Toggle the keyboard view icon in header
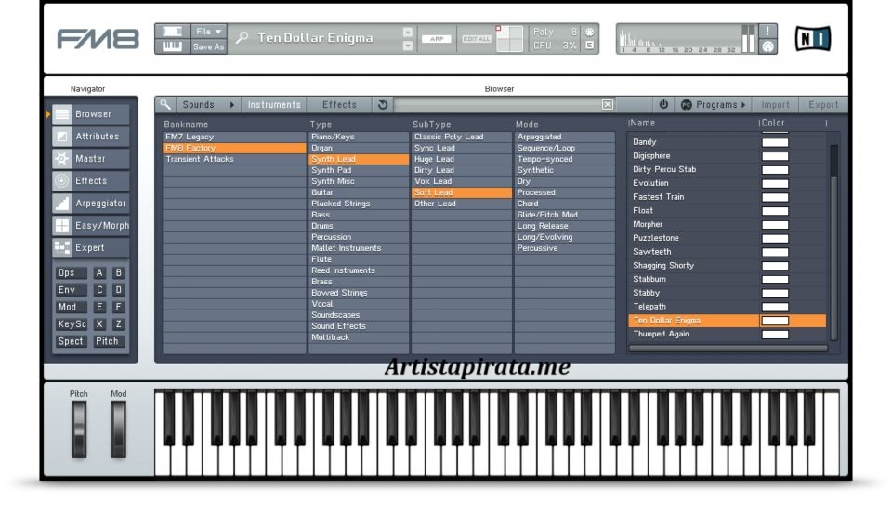The image size is (892, 514). point(173,46)
